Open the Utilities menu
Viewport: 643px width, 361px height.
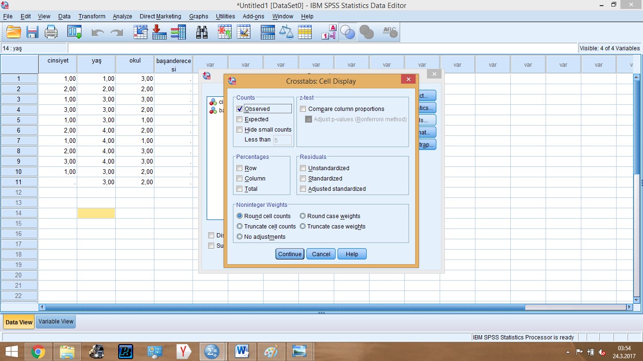coord(225,16)
